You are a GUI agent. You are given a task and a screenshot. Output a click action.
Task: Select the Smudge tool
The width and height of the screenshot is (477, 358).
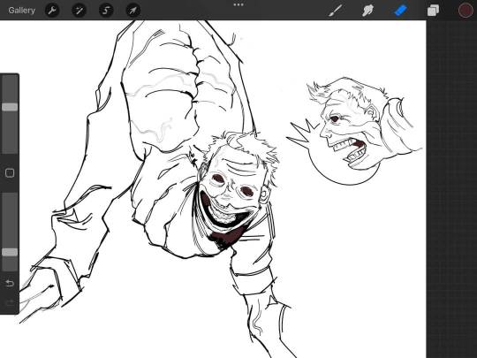click(x=367, y=11)
